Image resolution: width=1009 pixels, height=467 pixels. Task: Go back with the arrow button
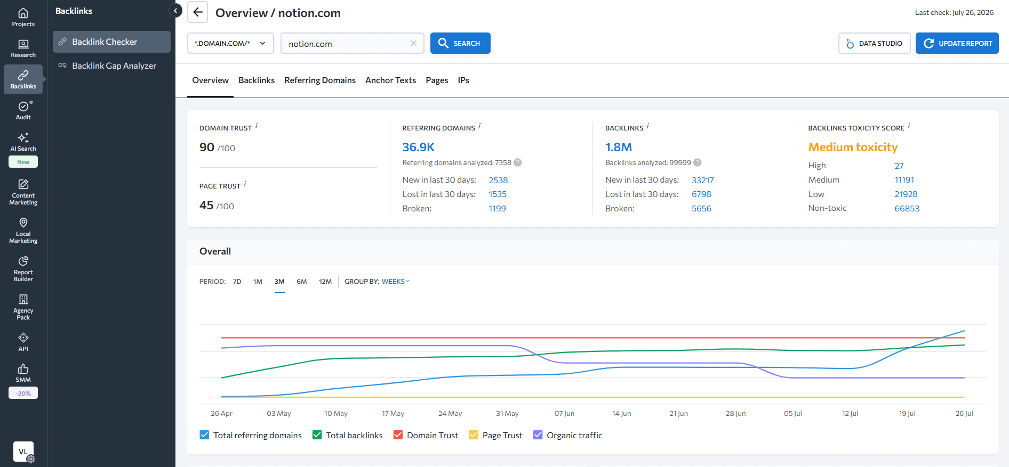tap(197, 12)
